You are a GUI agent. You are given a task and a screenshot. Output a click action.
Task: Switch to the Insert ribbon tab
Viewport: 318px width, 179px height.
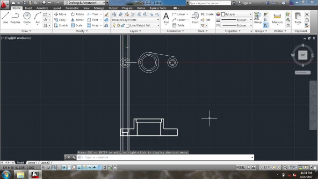click(29, 8)
